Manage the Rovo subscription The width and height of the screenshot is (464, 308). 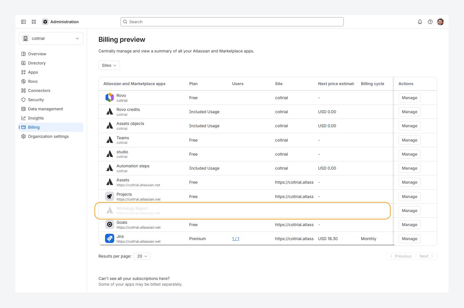click(x=410, y=98)
